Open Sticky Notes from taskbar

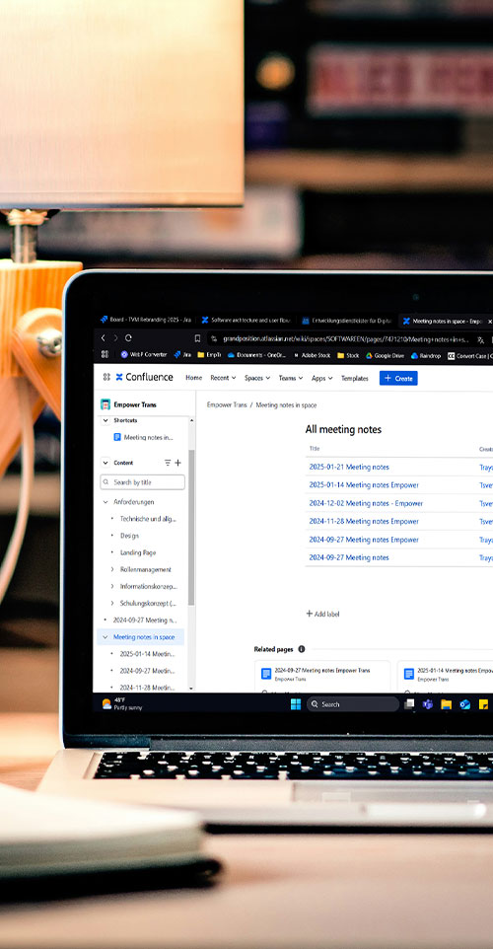pos(483,704)
